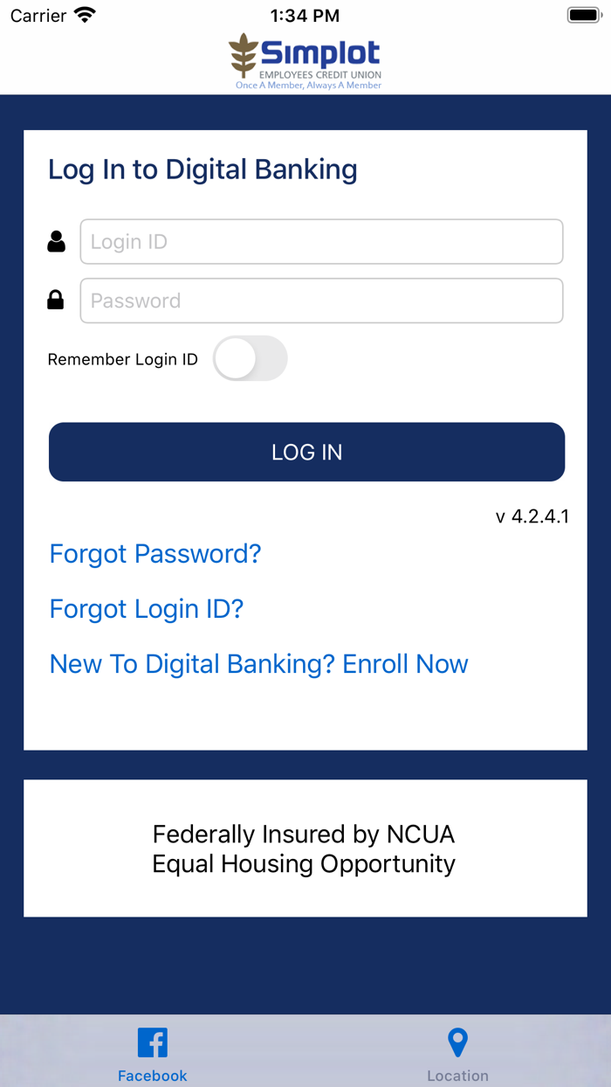611x1087 pixels.
Task: Select Forgot Login ID
Action: coord(146,609)
